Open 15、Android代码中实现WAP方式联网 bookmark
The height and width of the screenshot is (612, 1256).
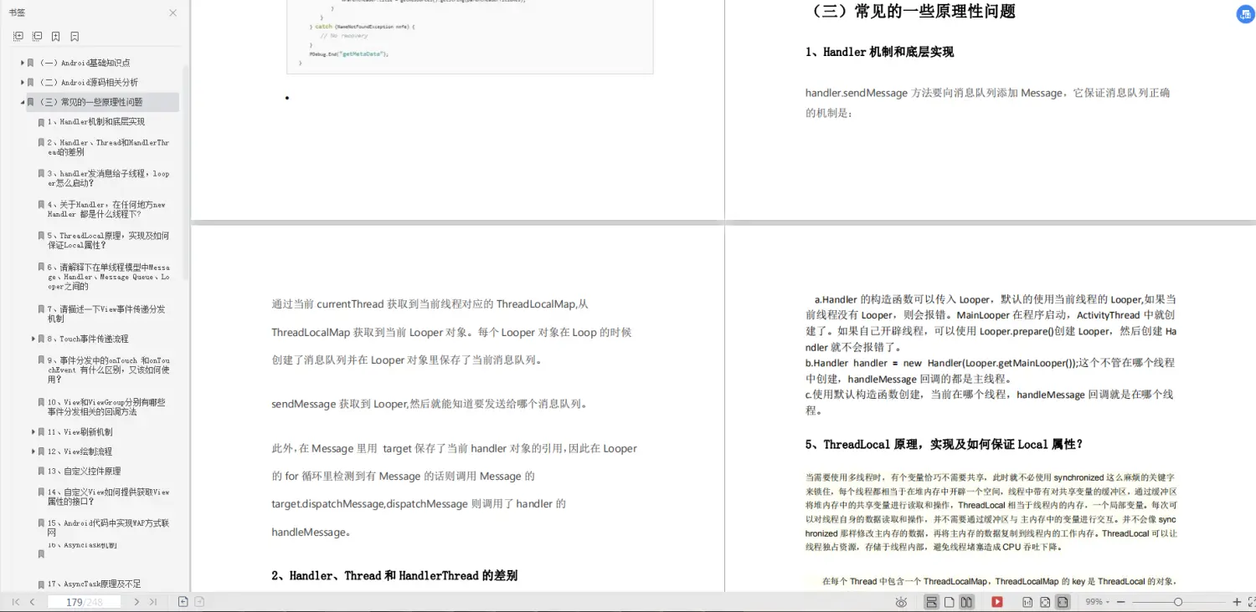pos(108,528)
